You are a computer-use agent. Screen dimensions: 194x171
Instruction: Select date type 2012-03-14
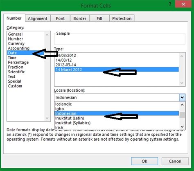click(117, 65)
